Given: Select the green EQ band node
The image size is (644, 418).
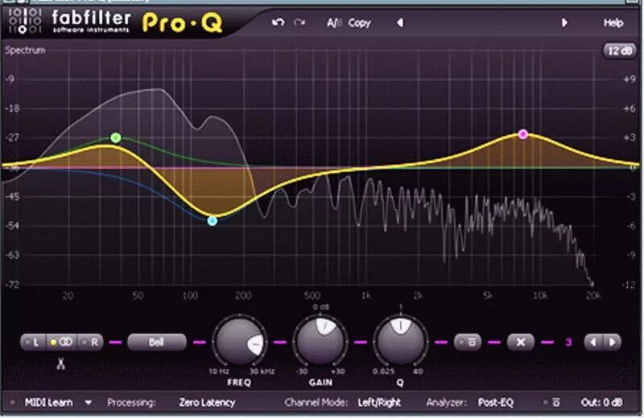Looking at the screenshot, I should click(116, 137).
